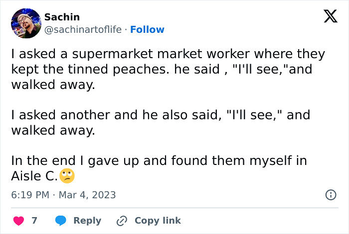
Task: Like the tweet with the heart icon
Action: click(18, 220)
